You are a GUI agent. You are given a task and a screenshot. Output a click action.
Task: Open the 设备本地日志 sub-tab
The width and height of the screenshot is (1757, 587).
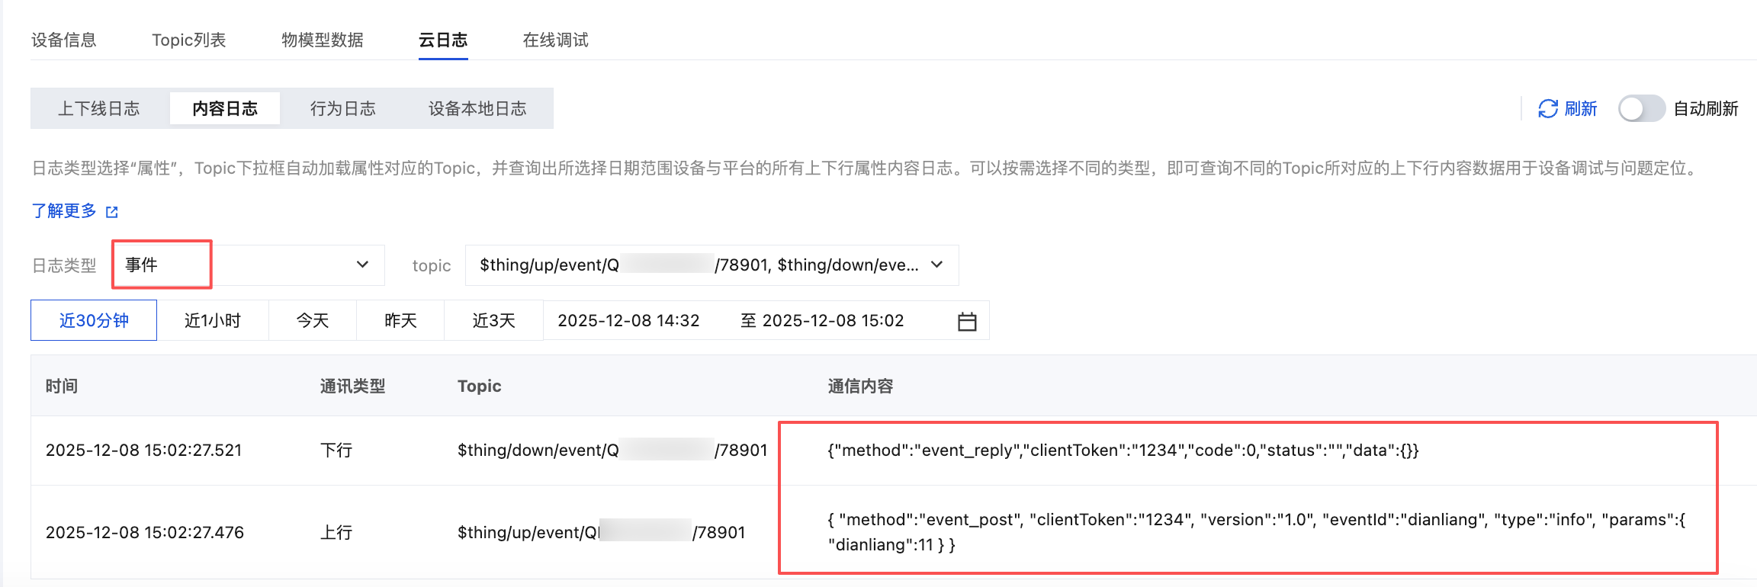(477, 109)
